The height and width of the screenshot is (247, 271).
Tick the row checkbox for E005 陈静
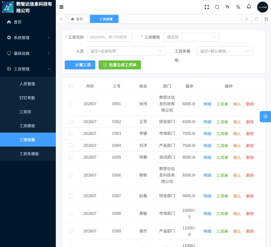click(71, 157)
